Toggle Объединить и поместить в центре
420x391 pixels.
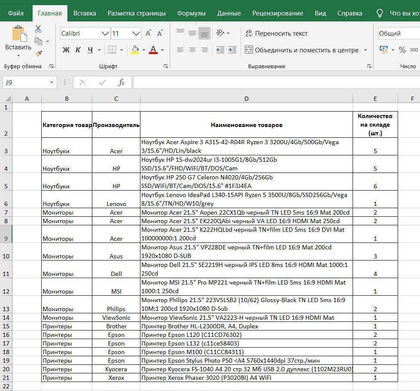305,50
